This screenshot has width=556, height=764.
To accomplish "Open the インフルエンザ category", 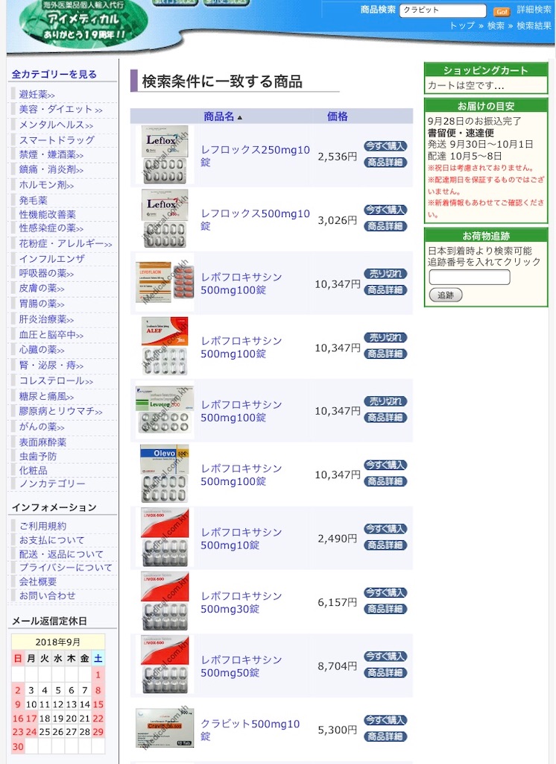I will click(51, 259).
